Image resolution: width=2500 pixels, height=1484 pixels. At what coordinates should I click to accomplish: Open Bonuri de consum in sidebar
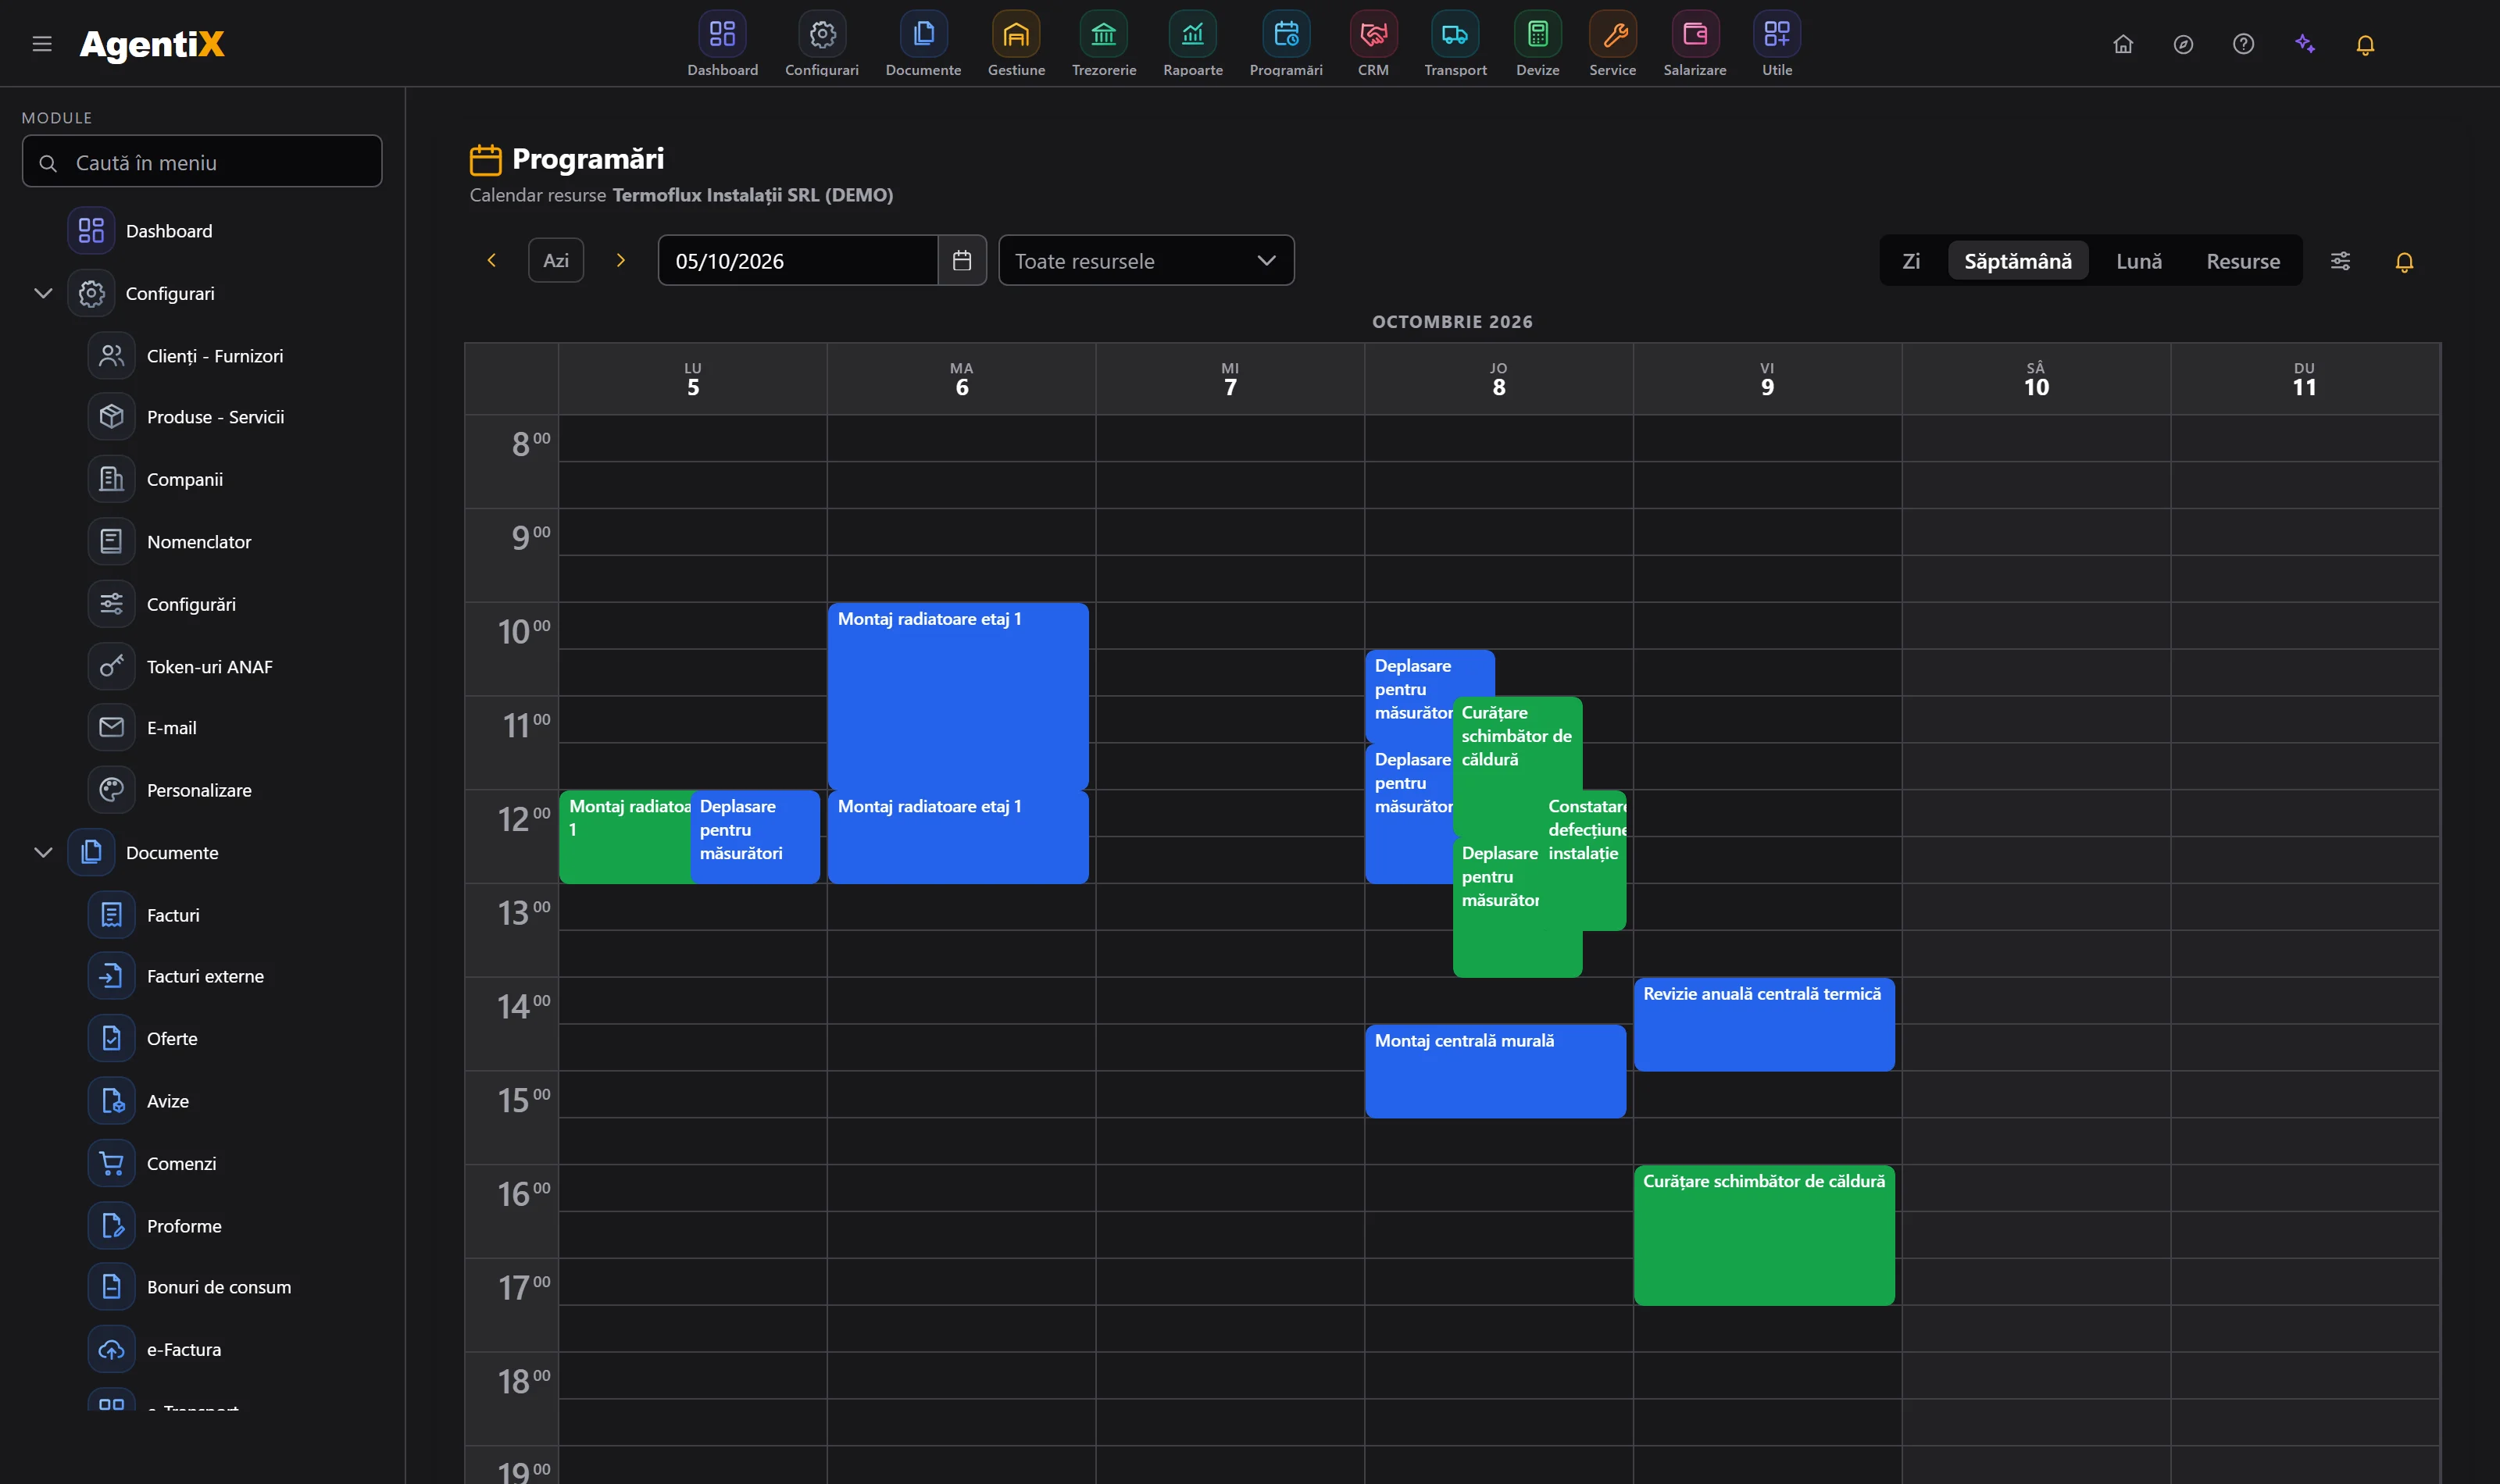pos(189,1286)
